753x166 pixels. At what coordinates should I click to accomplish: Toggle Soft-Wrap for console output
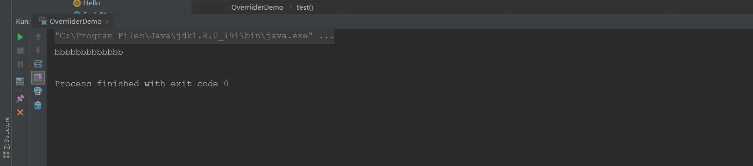click(38, 64)
